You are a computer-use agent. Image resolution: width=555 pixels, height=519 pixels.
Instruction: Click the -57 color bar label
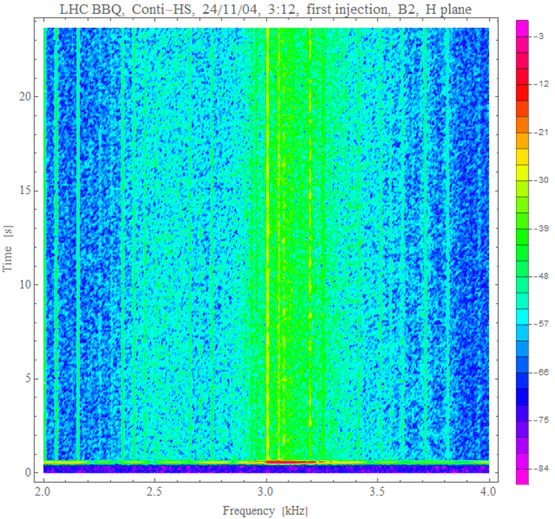(541, 324)
